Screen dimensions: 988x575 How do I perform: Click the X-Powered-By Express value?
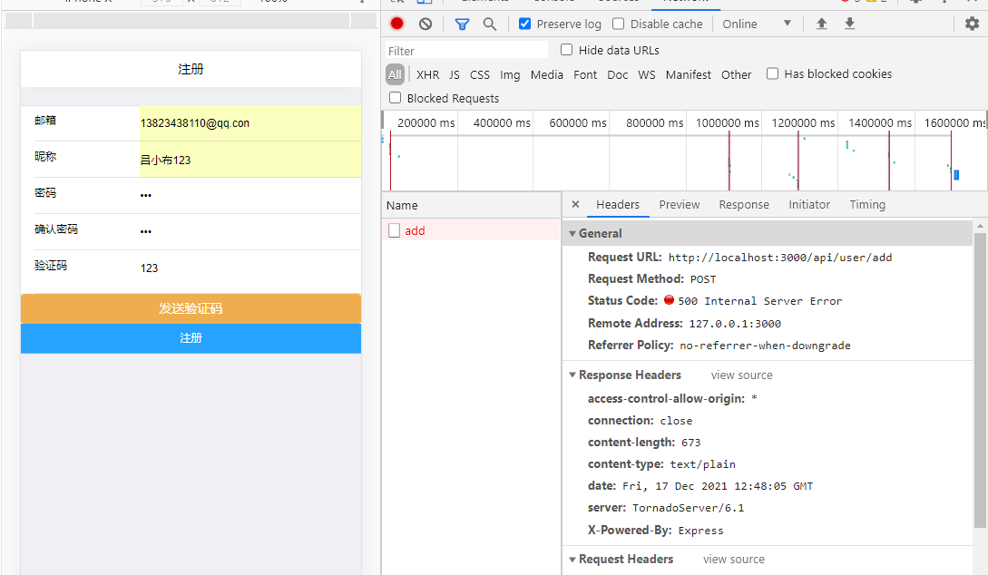pos(700,531)
